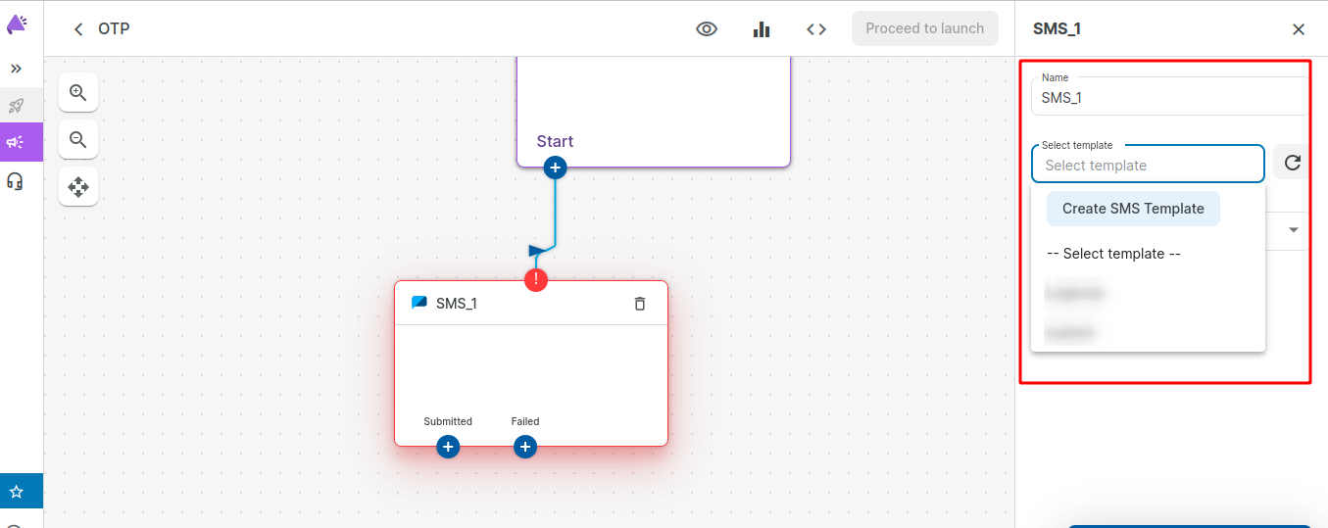Click the Proceed to launch button
1328x528 pixels.
pyautogui.click(x=924, y=28)
